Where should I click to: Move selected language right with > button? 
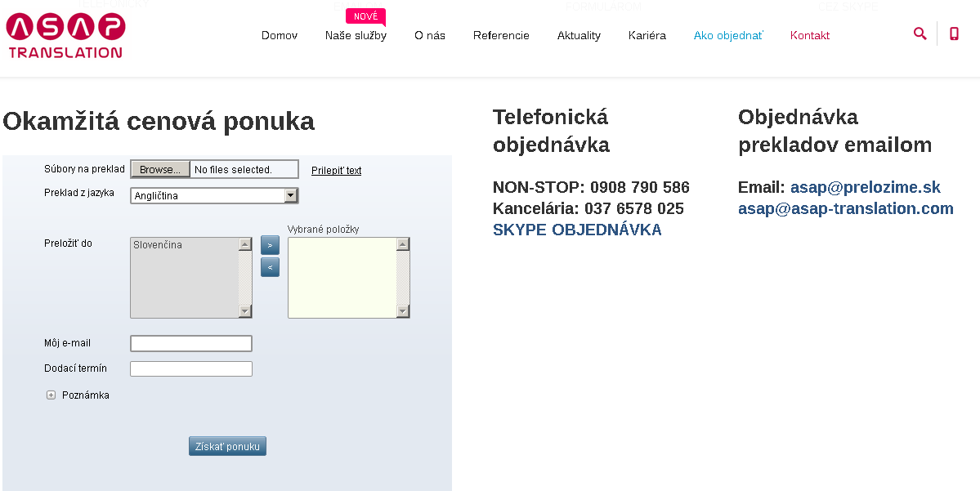coord(270,245)
